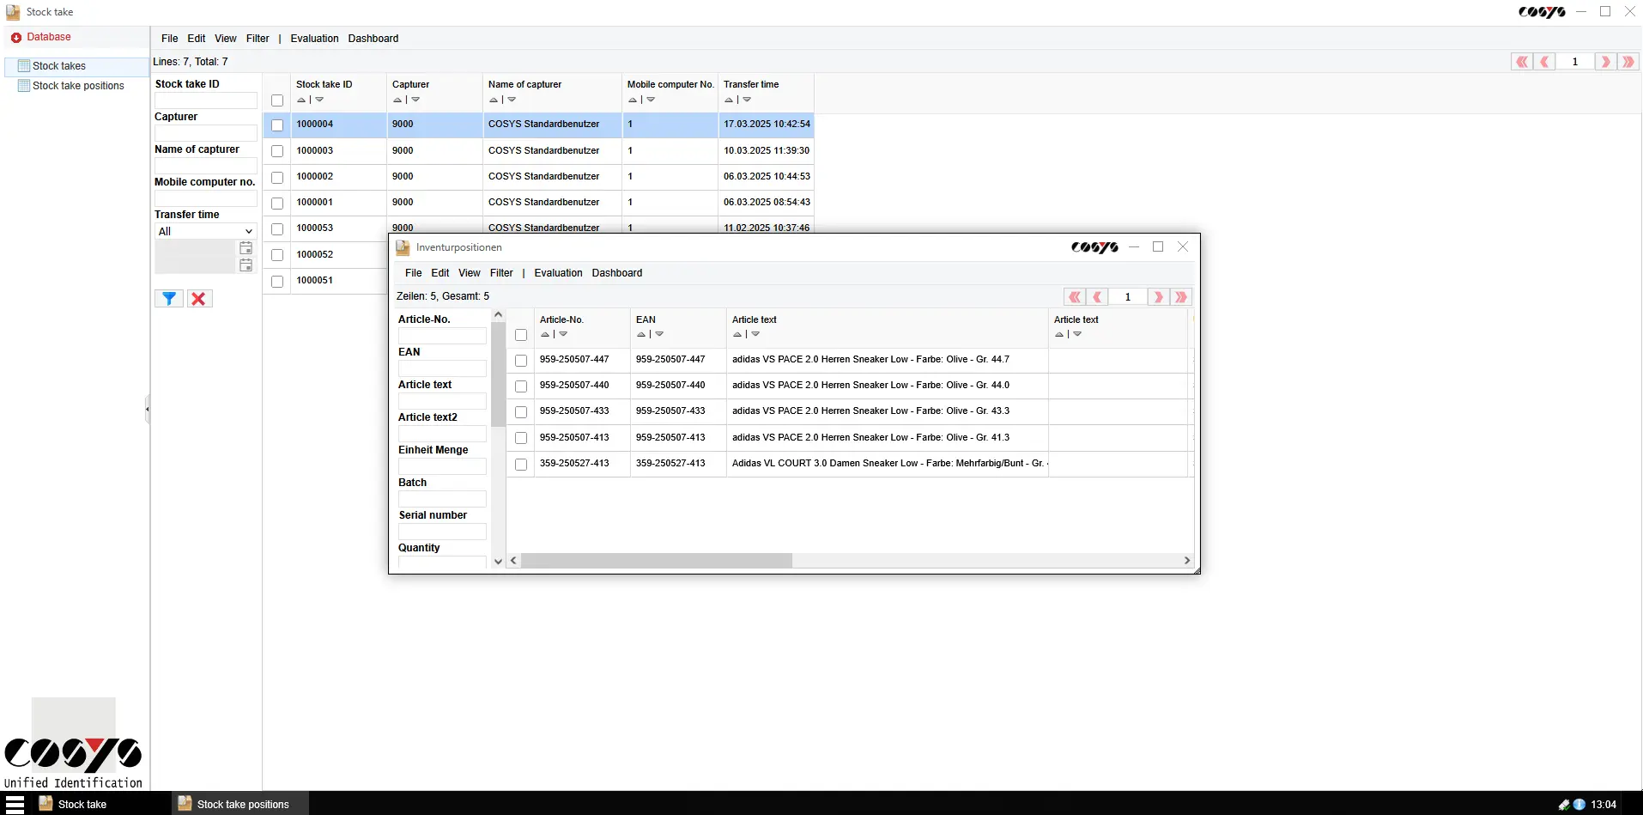Click the Article-No. filter input
This screenshot has height=815, width=1643.
click(x=442, y=336)
